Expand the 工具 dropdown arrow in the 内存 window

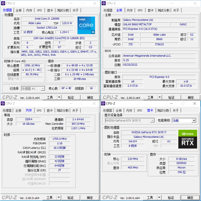[59, 198]
